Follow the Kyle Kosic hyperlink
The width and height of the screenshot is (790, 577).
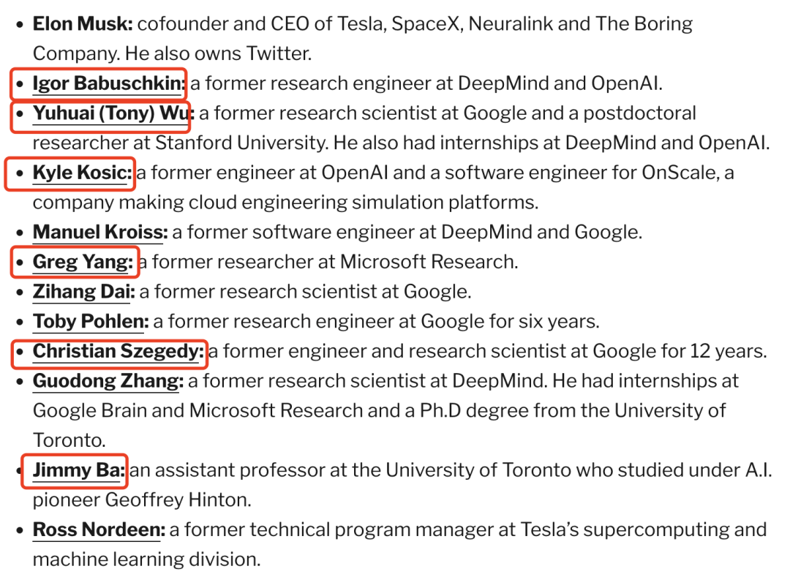point(82,173)
